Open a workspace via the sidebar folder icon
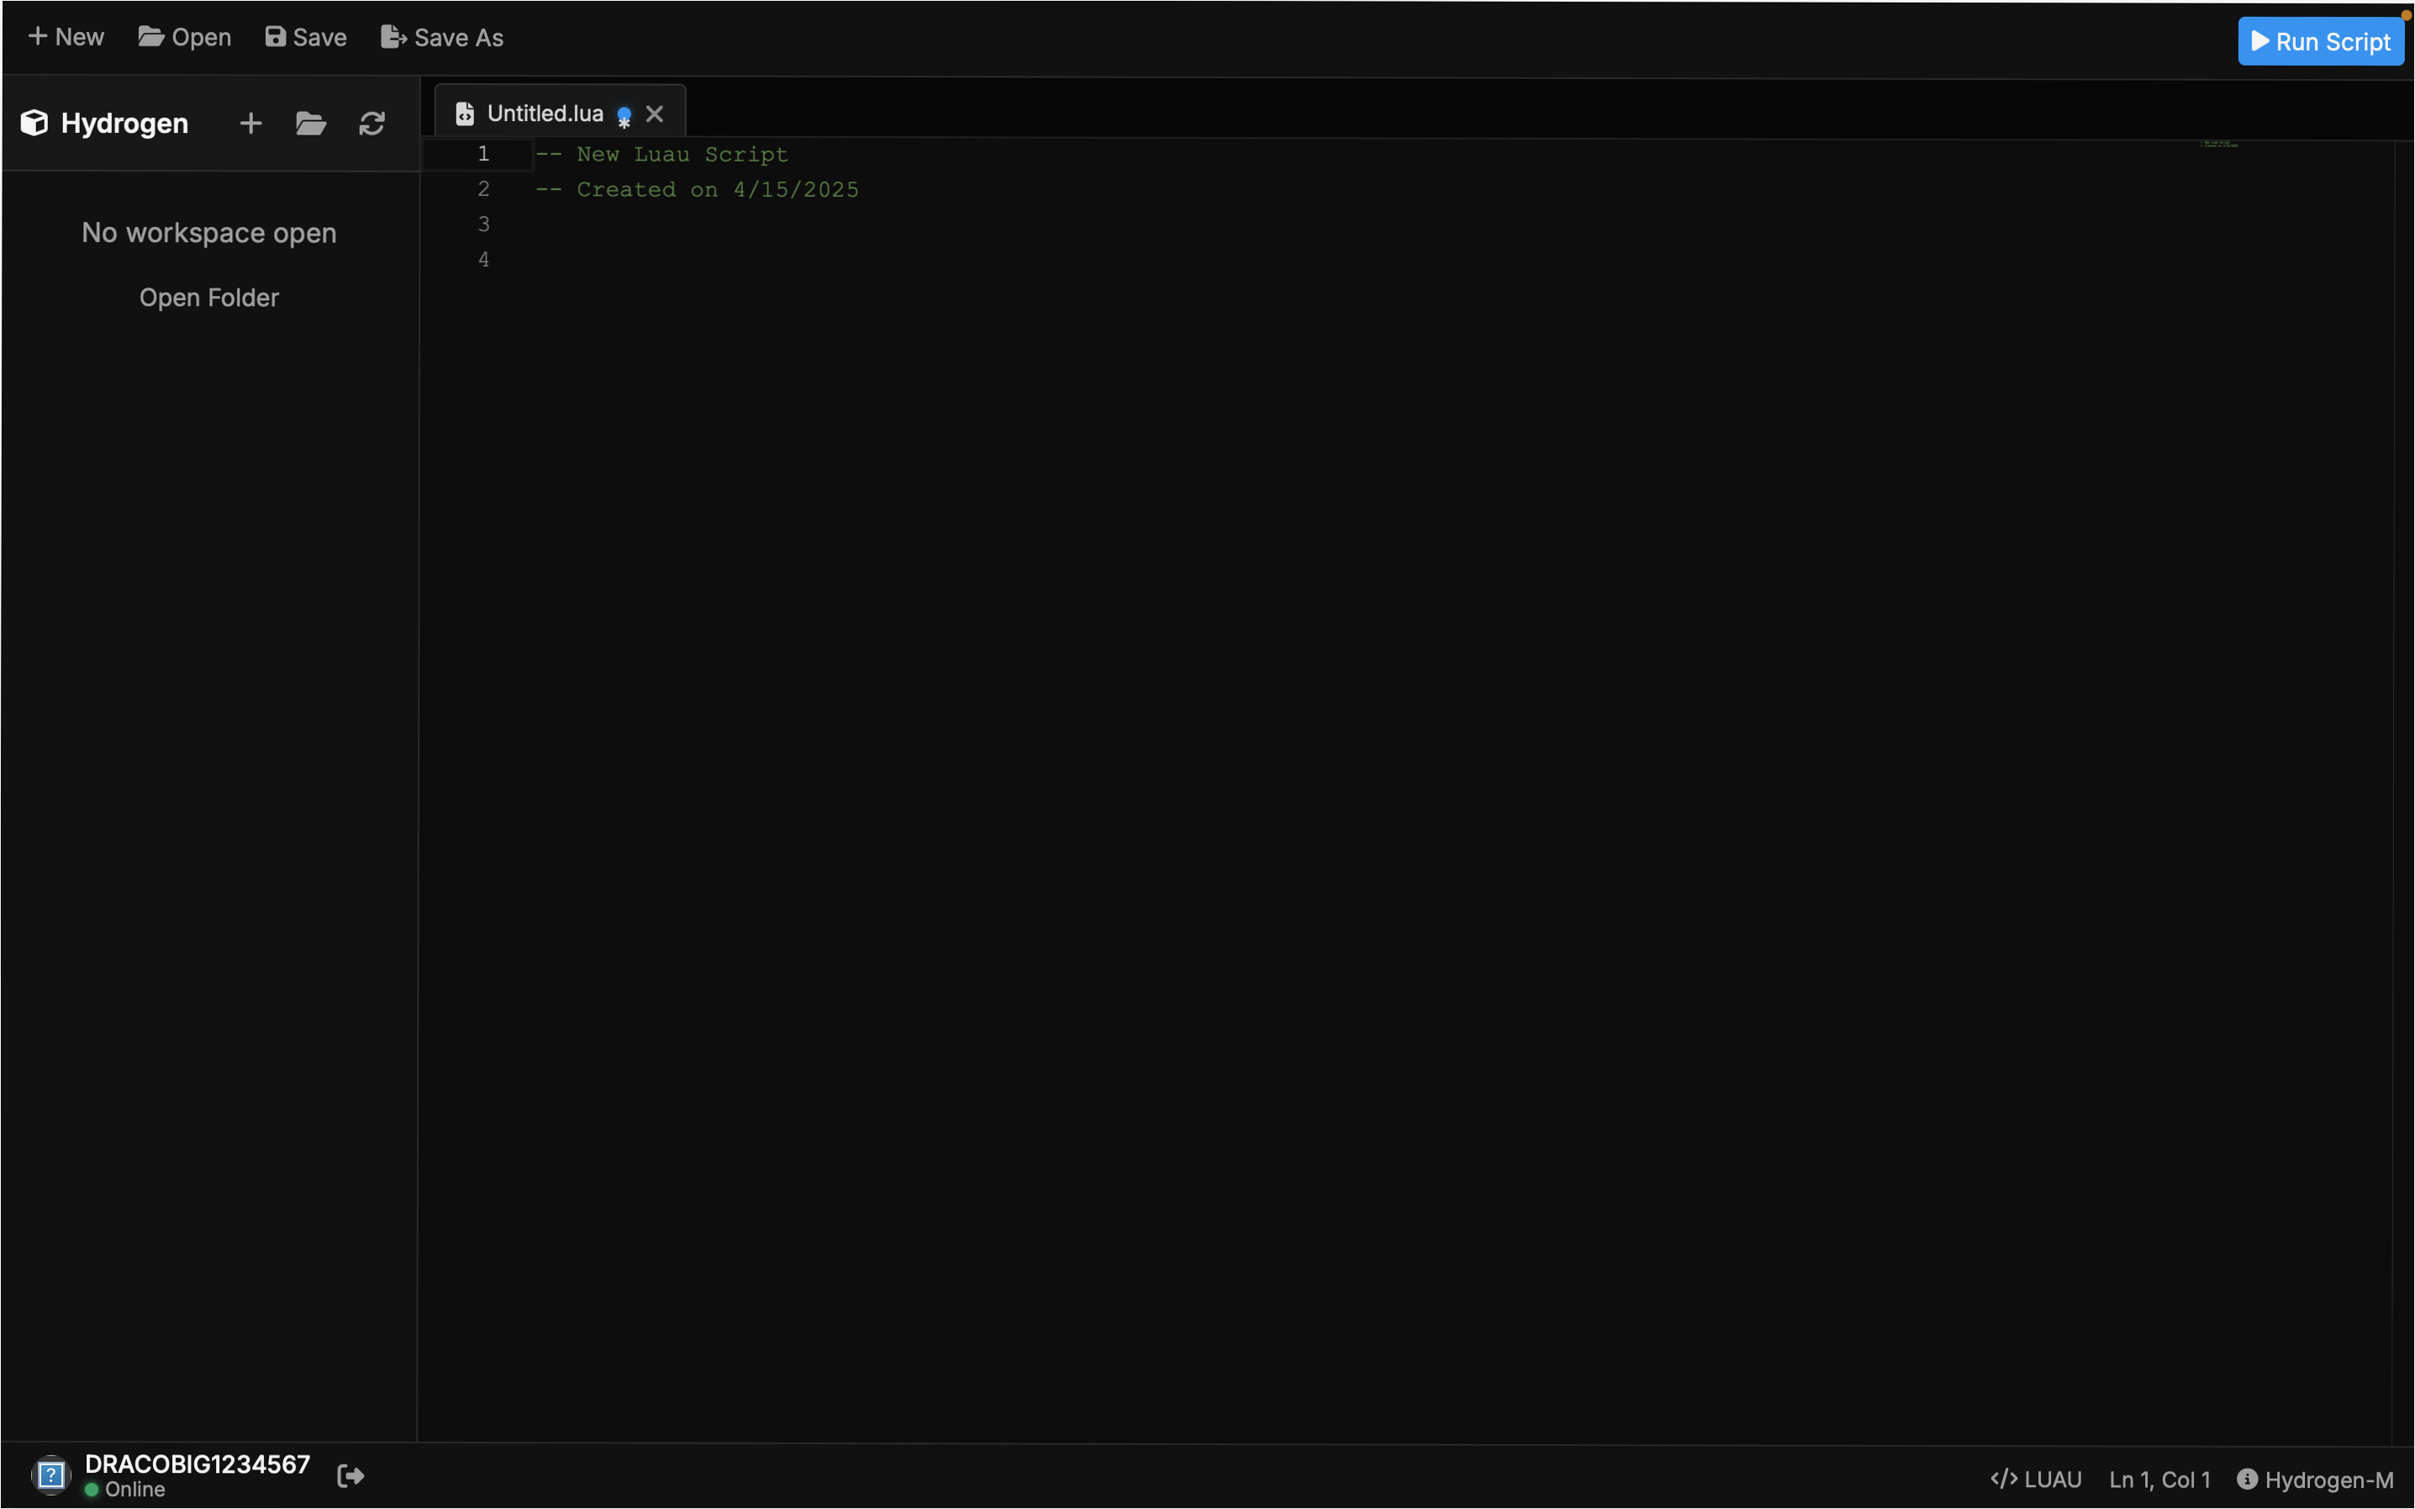This screenshot has height=1509, width=2415. point(311,123)
